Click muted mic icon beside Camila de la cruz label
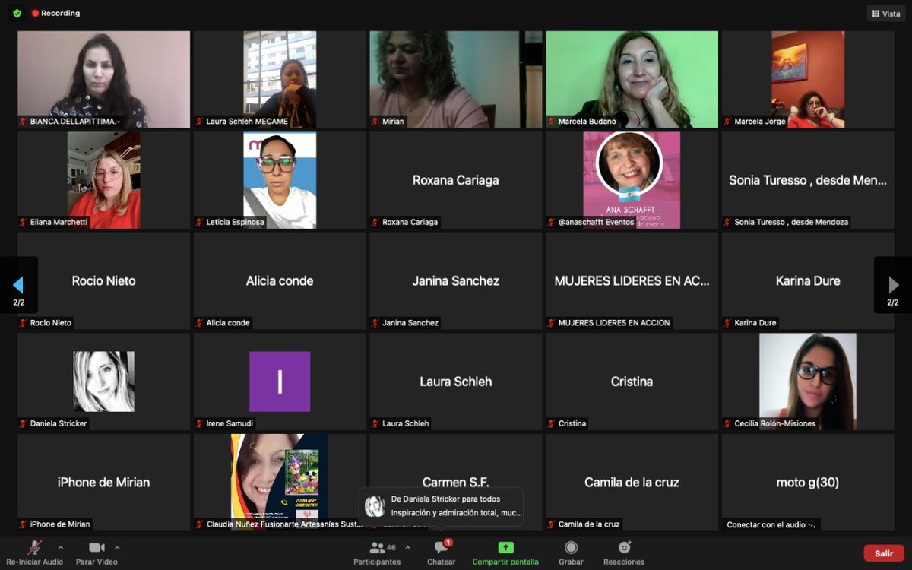Image resolution: width=912 pixels, height=570 pixels. click(552, 524)
